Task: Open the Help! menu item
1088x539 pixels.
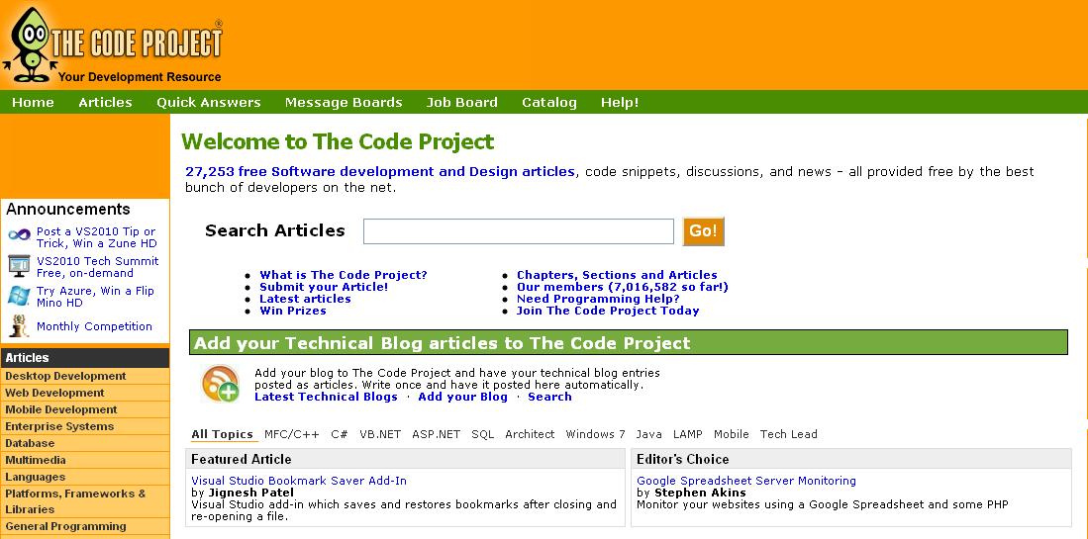Action: coord(620,103)
